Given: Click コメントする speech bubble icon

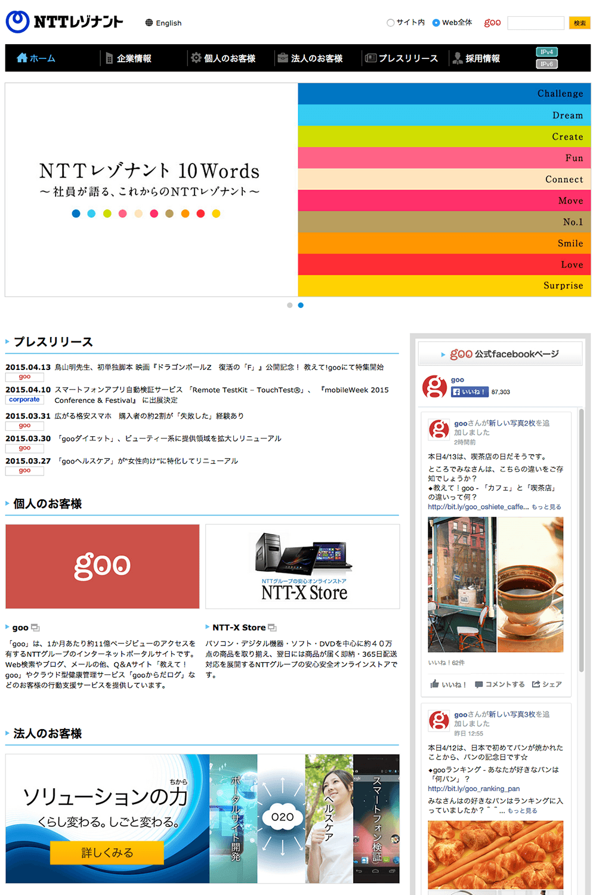Looking at the screenshot, I should tap(478, 684).
